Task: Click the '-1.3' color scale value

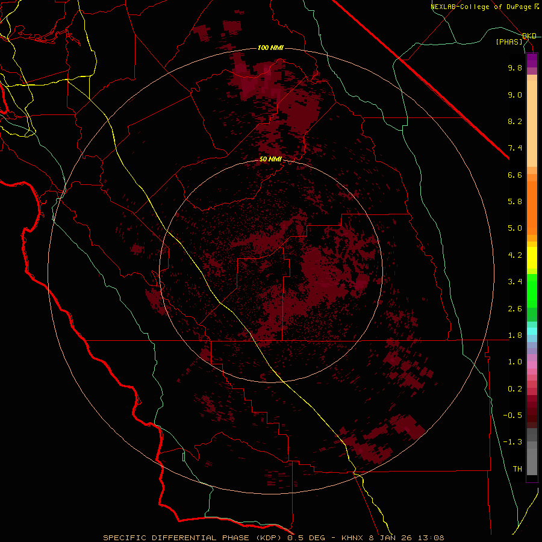Action: click(512, 442)
